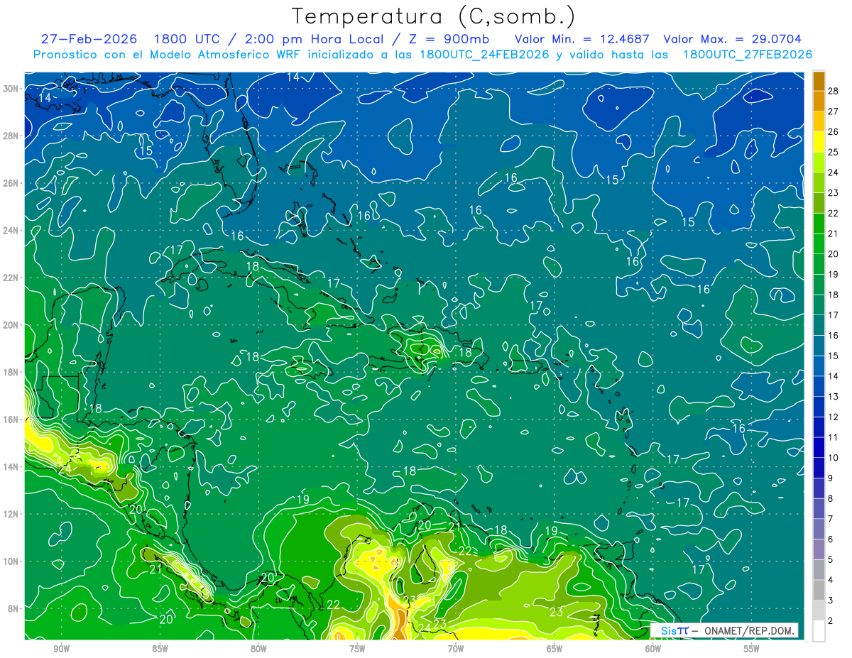This screenshot has height=658, width=852.
Task: Click the "14N" latitude axis label
Action: (11, 467)
